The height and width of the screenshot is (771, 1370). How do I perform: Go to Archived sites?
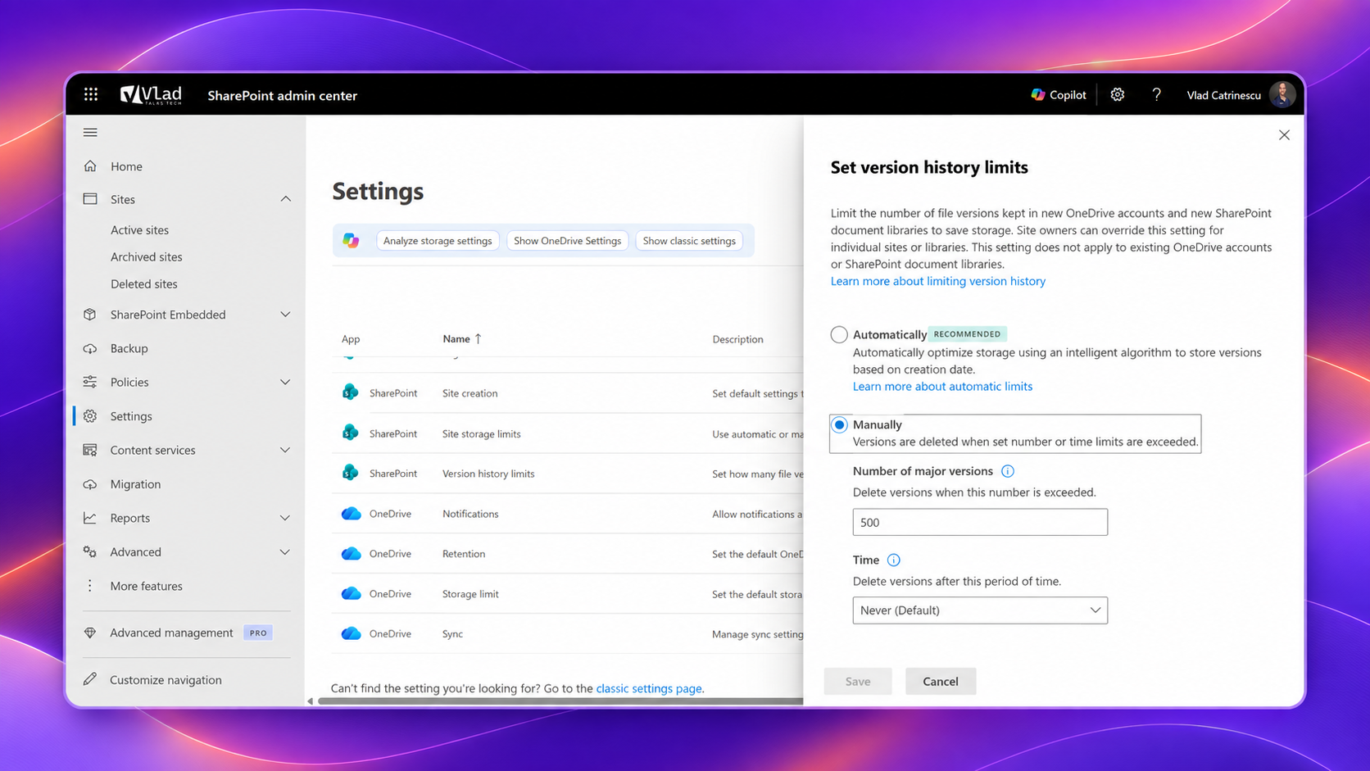click(x=147, y=257)
